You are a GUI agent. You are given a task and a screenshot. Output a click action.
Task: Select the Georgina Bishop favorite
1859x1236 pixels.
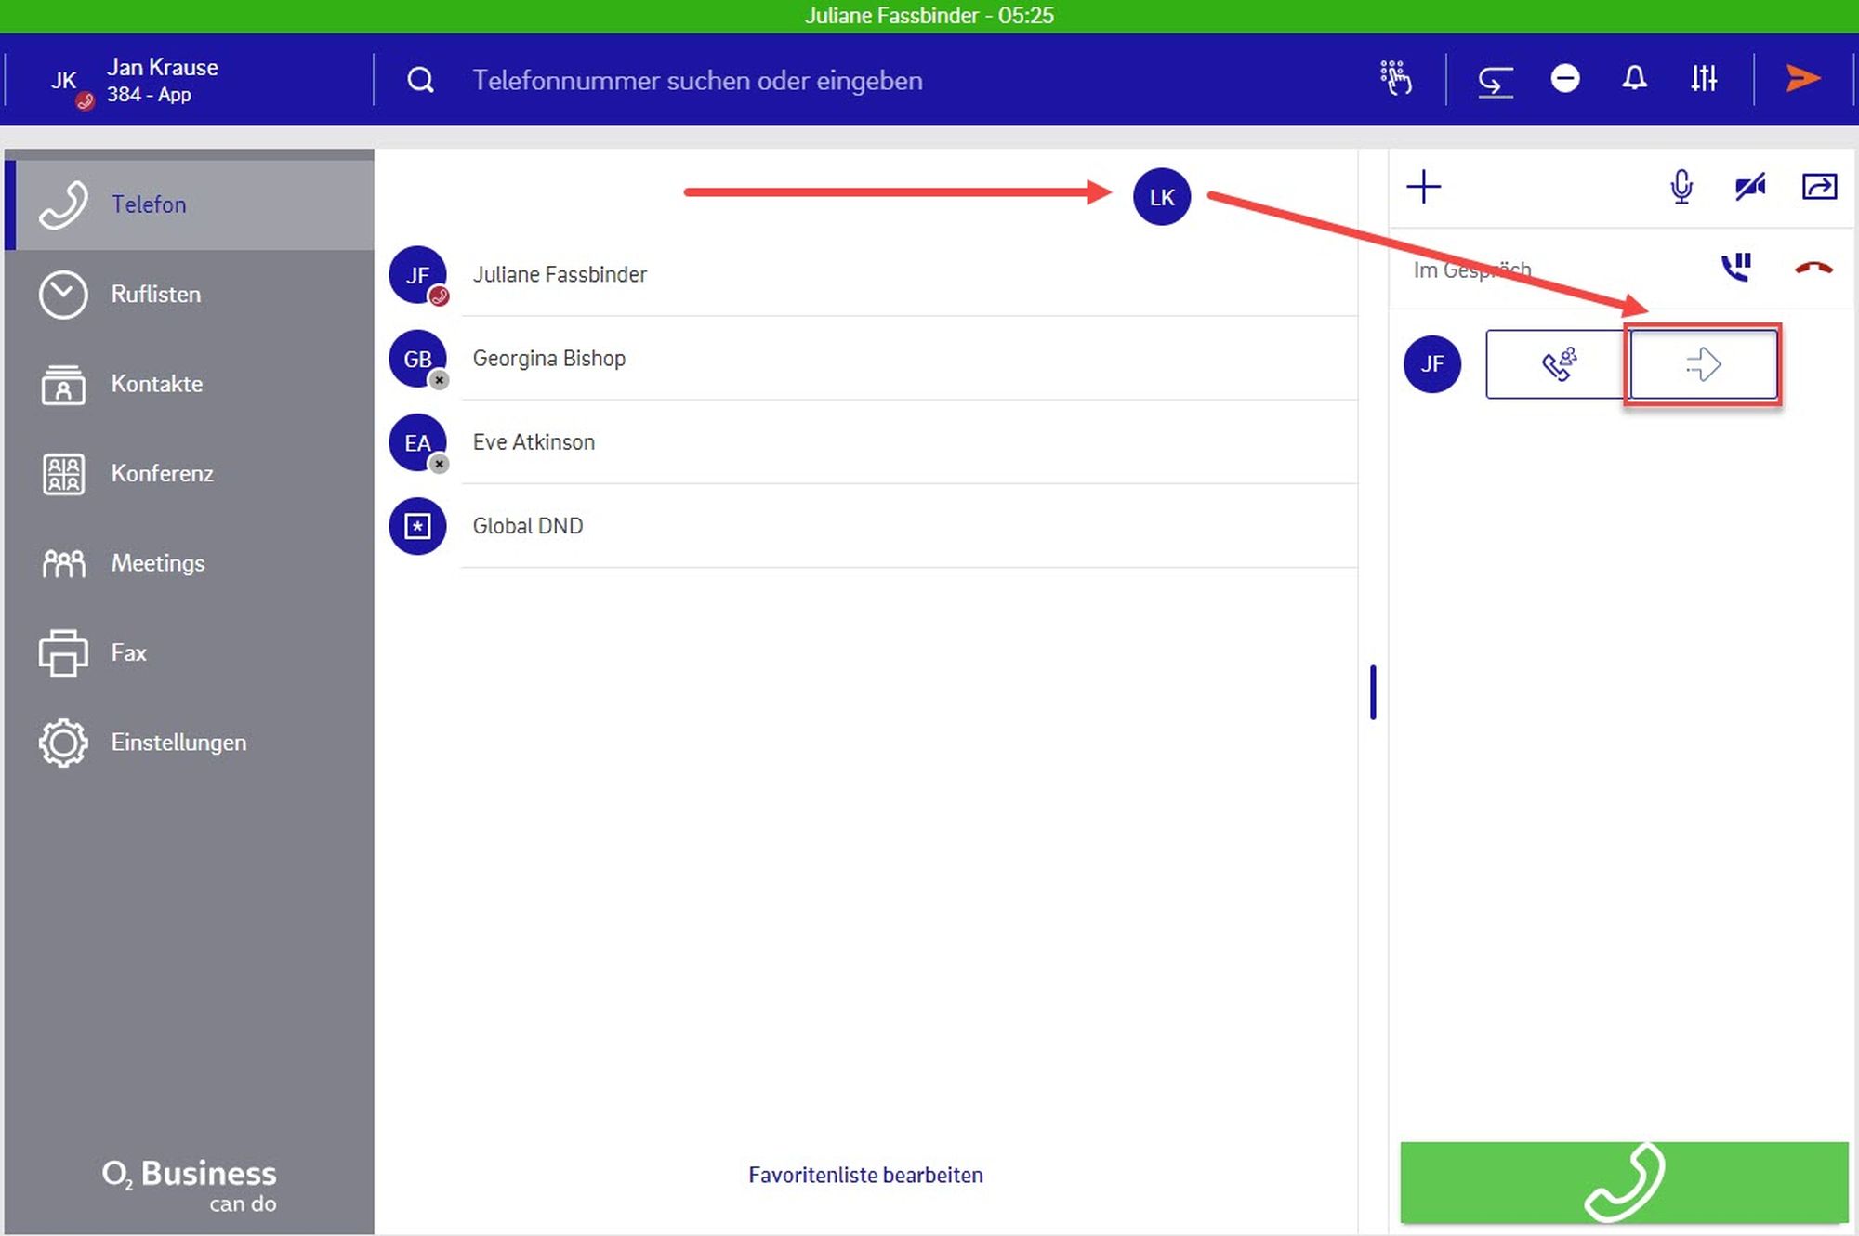tap(548, 359)
